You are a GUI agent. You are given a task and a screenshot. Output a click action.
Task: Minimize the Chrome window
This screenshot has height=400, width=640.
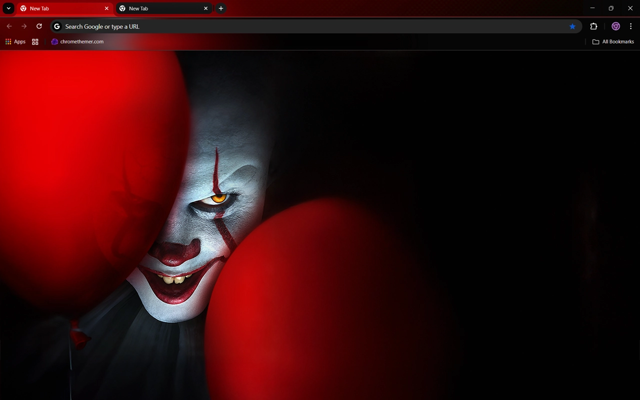tap(592, 8)
